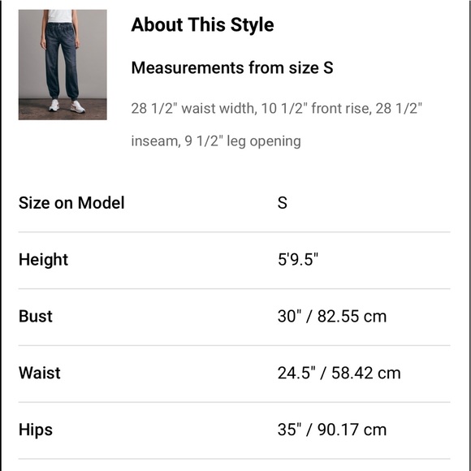Click the divider below the Waist row
The image size is (471, 471).
(x=235, y=402)
